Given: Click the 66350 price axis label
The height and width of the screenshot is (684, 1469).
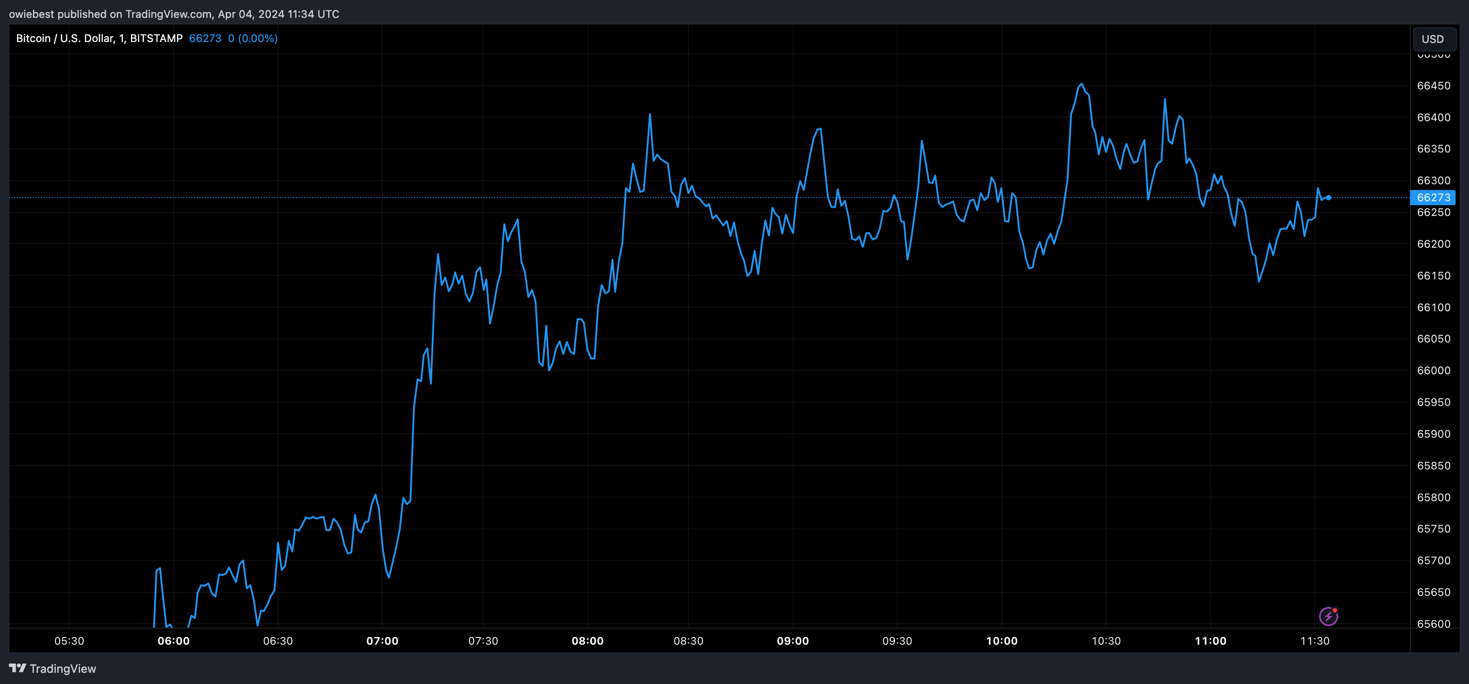Looking at the screenshot, I should (x=1433, y=148).
